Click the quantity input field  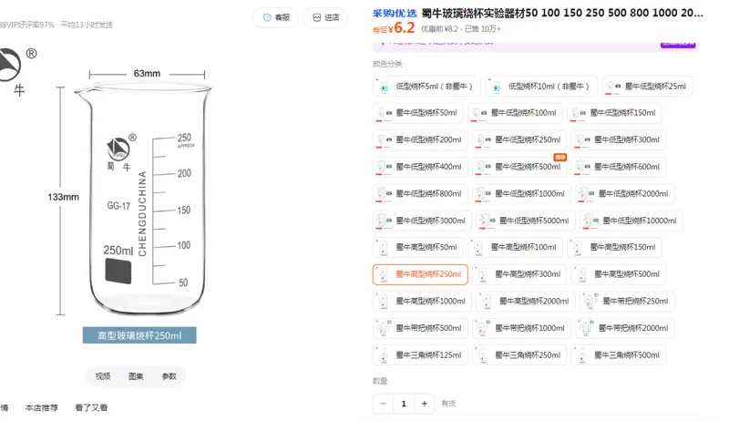tap(404, 404)
